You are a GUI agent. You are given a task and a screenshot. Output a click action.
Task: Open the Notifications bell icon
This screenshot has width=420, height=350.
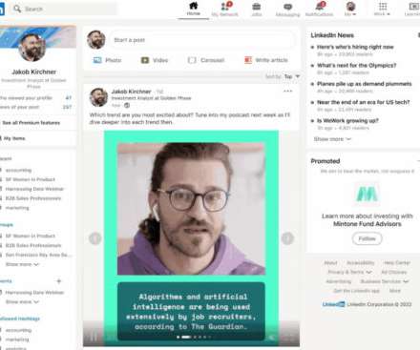click(x=320, y=6)
